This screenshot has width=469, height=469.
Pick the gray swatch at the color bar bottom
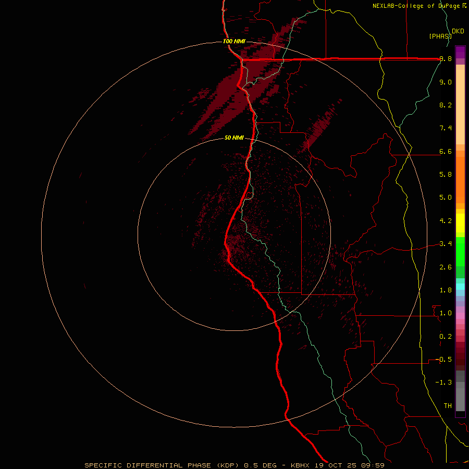click(x=460, y=399)
